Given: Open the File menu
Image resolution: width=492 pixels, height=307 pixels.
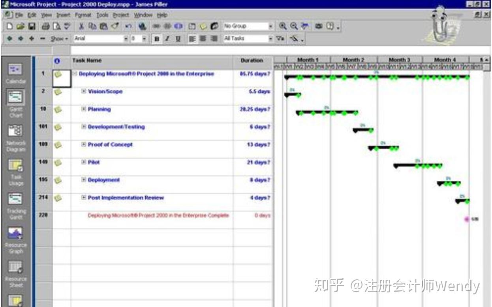Looking at the screenshot, I should (20, 15).
